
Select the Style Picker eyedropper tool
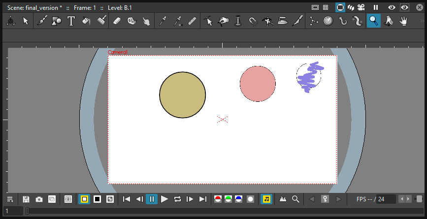point(163,21)
